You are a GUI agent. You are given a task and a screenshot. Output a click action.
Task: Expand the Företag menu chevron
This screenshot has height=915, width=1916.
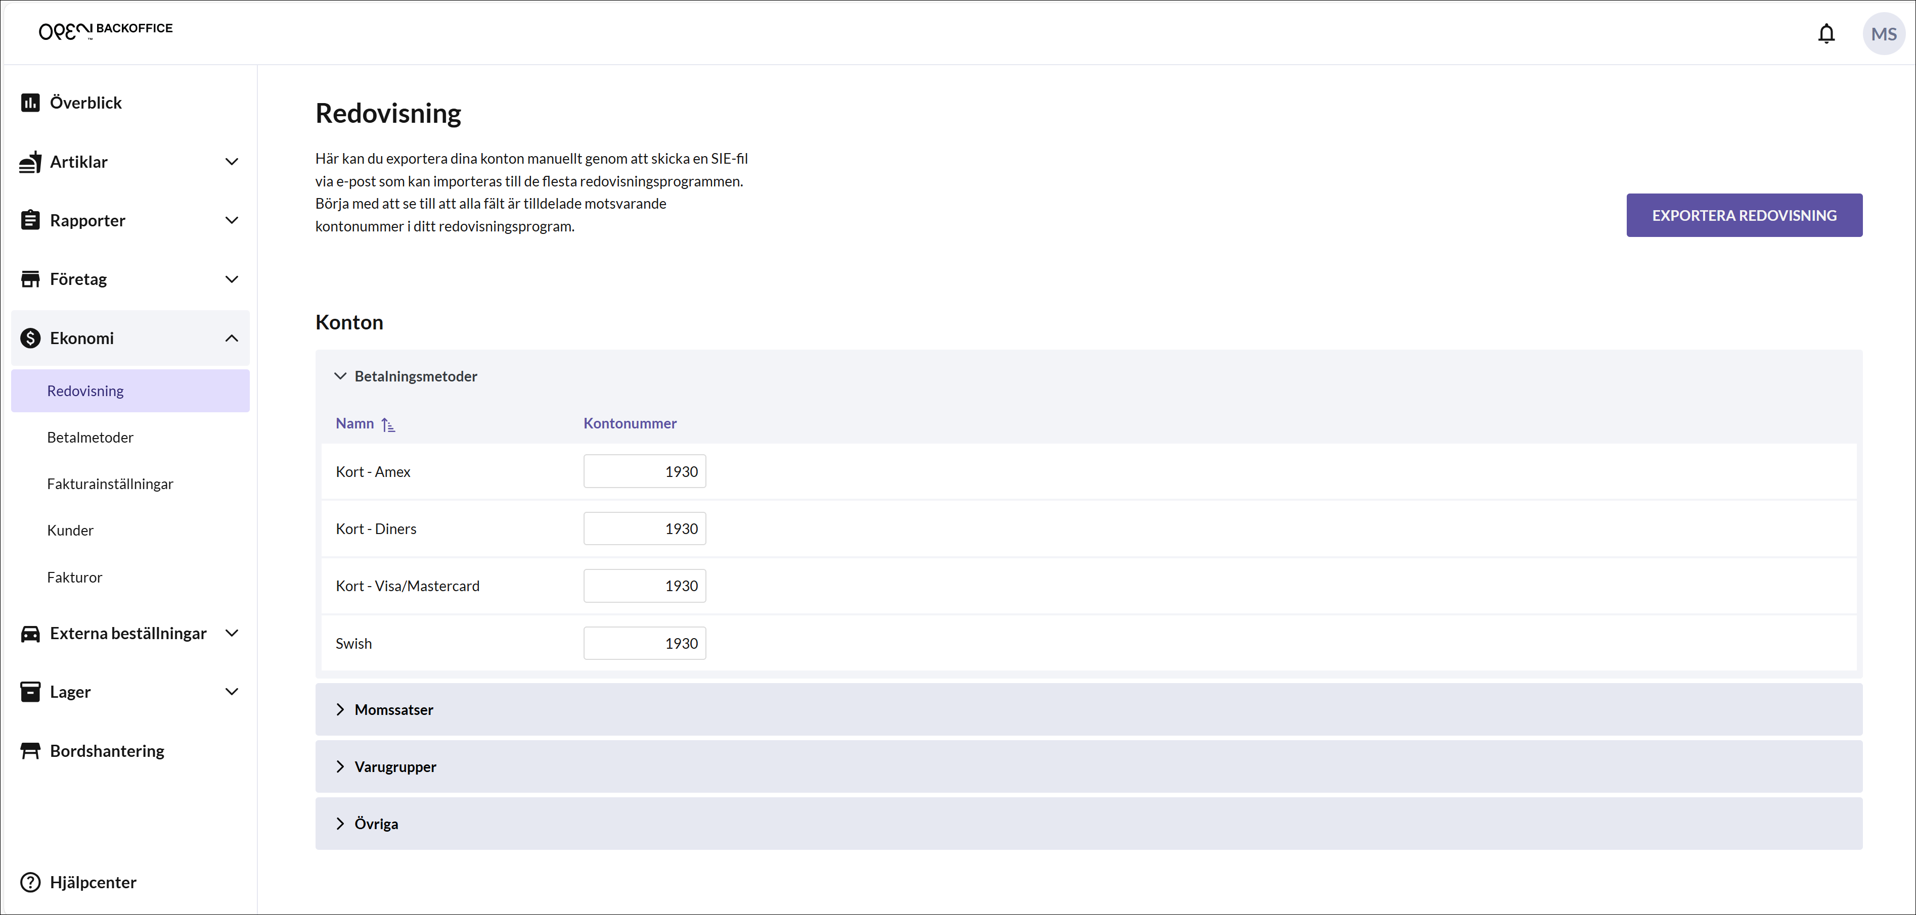tap(232, 279)
